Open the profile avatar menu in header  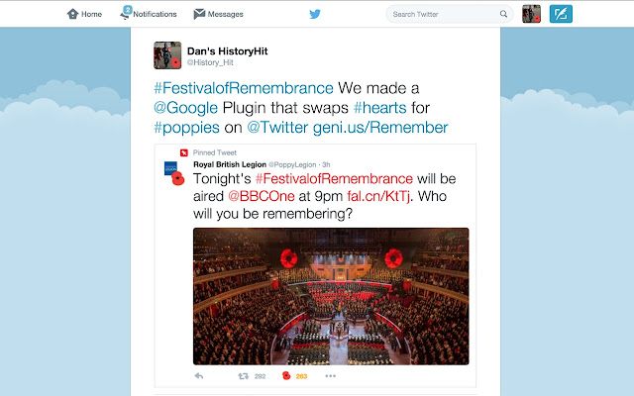pyautogui.click(x=531, y=14)
